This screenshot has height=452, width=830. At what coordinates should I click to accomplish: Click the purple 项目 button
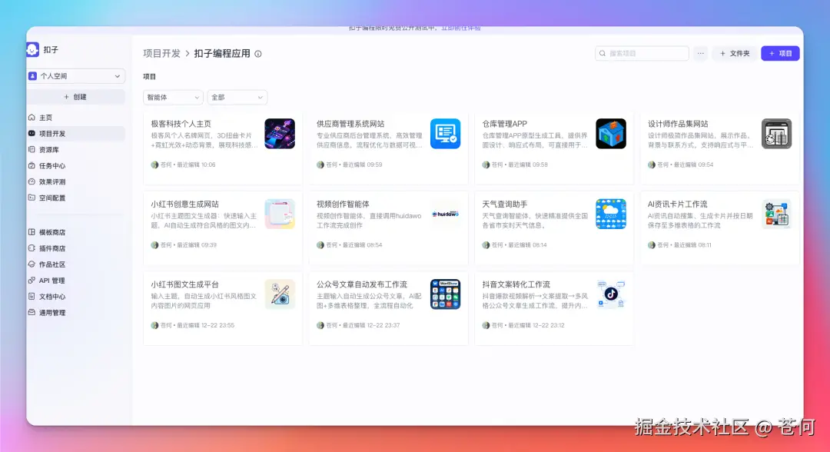[780, 53]
